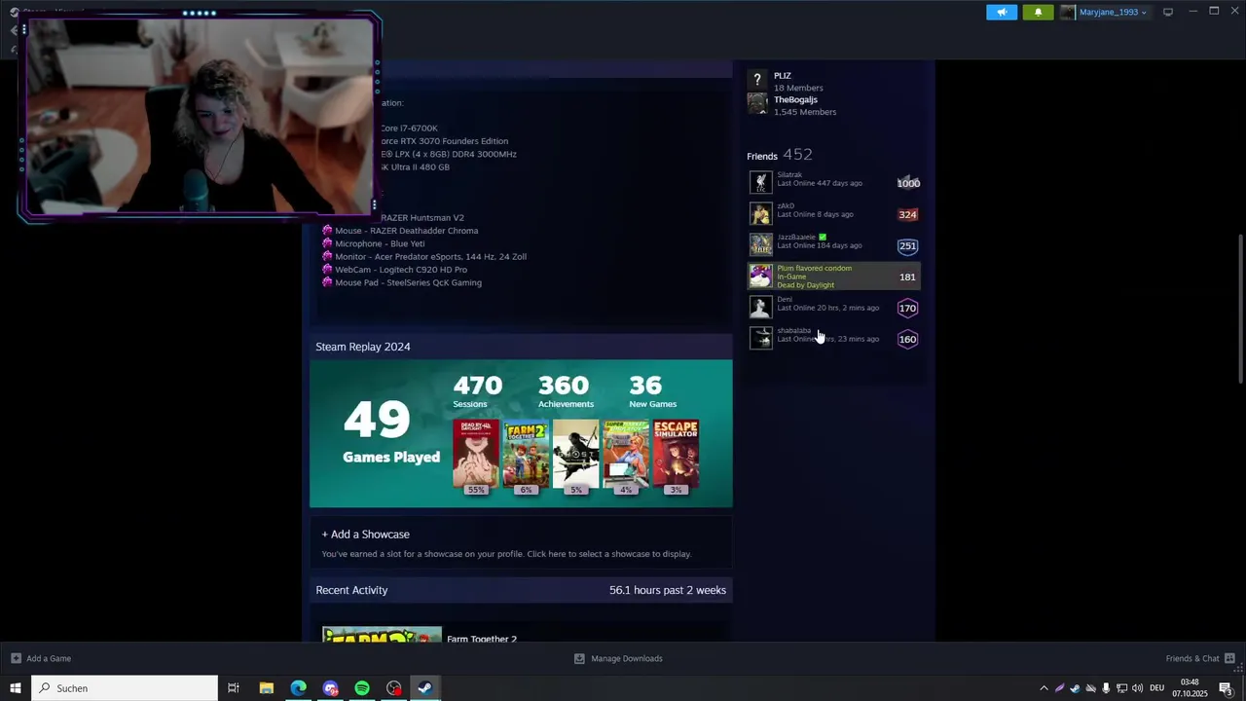
Task: Click the 360 Achievements stat
Action: [x=566, y=391]
